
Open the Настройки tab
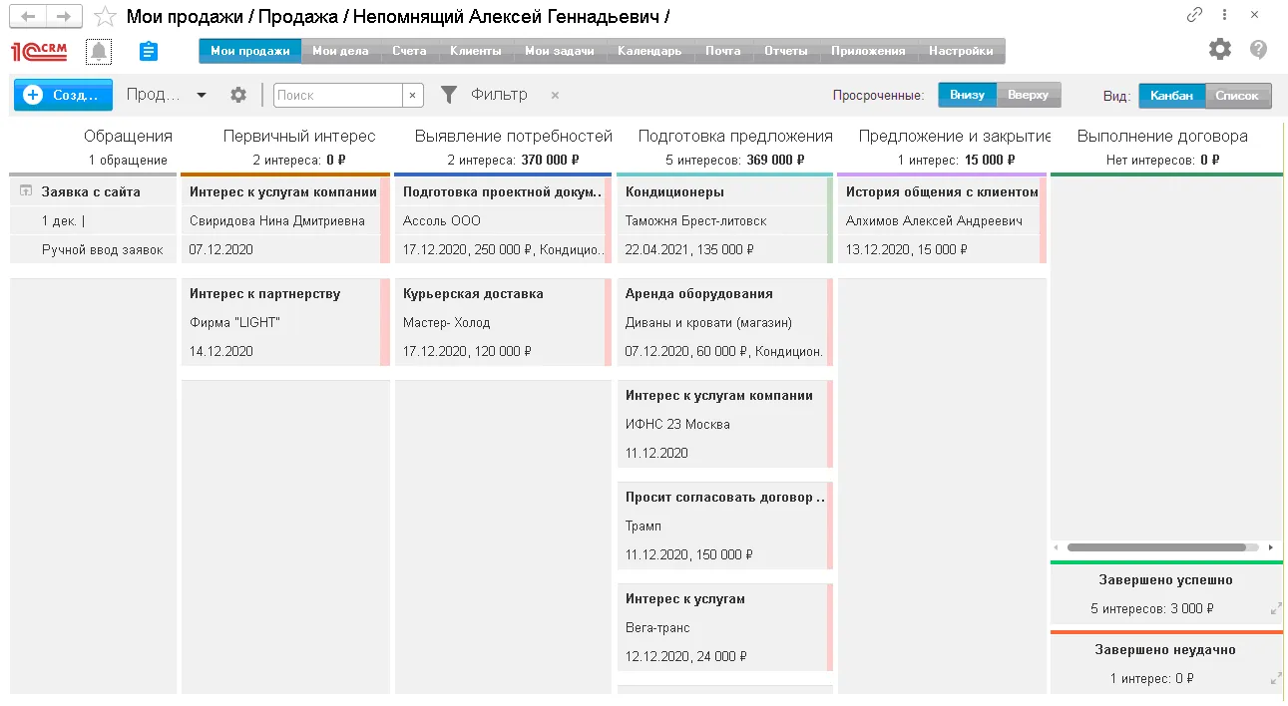click(961, 51)
